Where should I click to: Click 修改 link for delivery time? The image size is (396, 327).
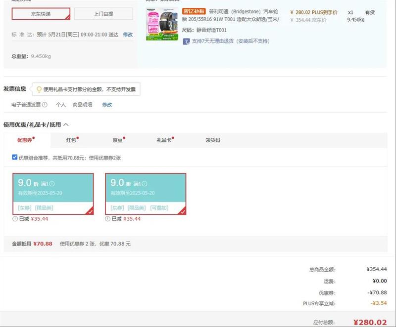point(128,35)
